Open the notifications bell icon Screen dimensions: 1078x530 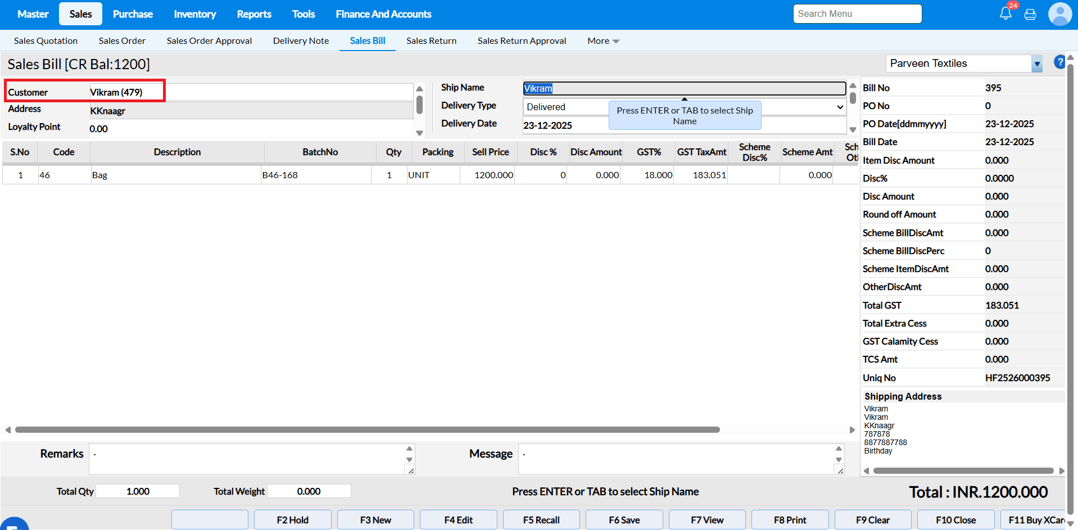click(x=1005, y=14)
